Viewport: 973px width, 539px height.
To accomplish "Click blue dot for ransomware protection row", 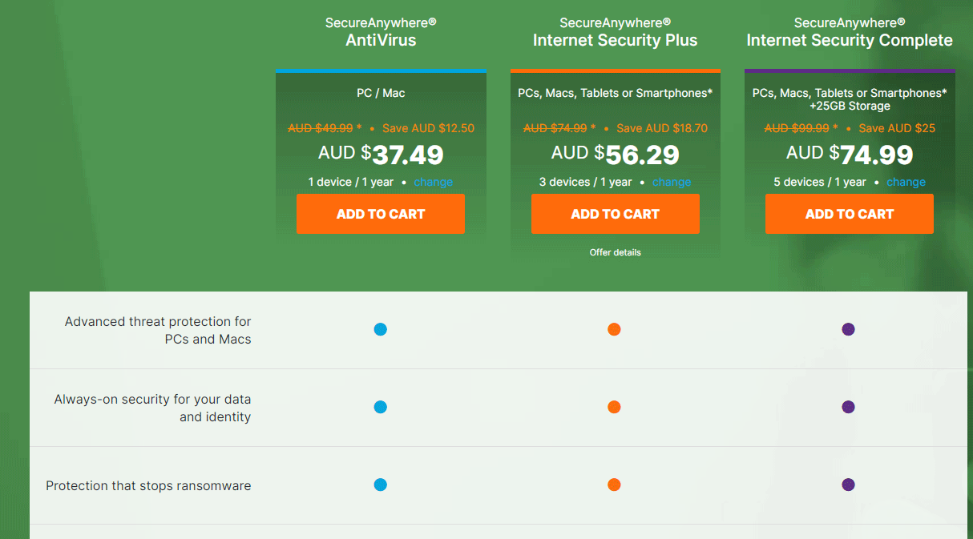I will tap(381, 485).
